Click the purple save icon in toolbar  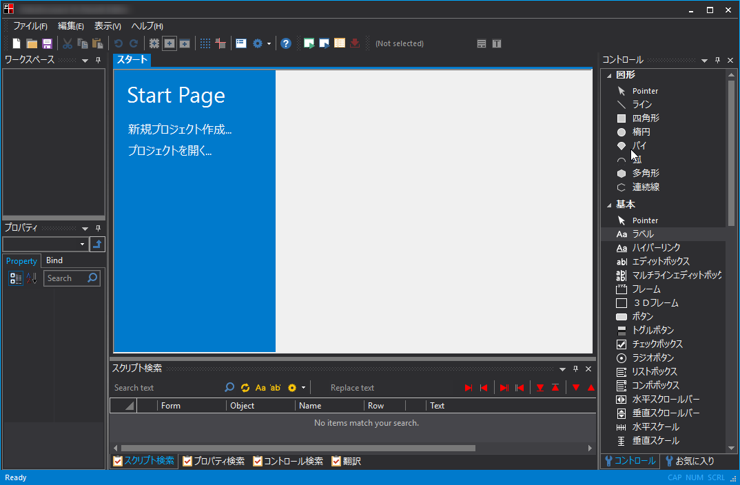[47, 43]
